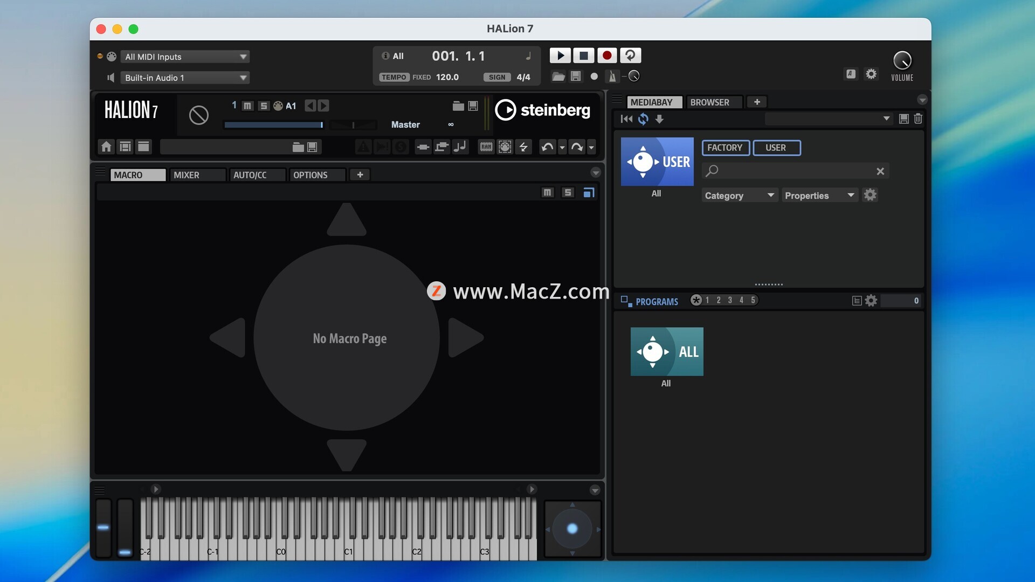1035x582 pixels.
Task: Load a program via slot folder icon
Action: point(458,106)
